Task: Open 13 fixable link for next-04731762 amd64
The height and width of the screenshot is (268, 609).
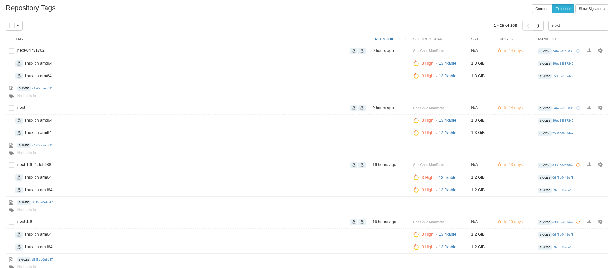Action: pos(448,63)
